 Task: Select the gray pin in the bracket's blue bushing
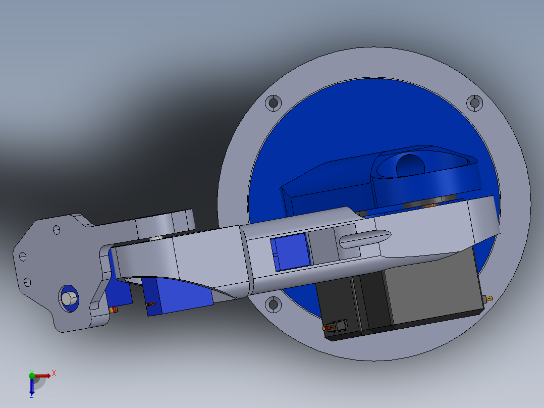[69, 298]
